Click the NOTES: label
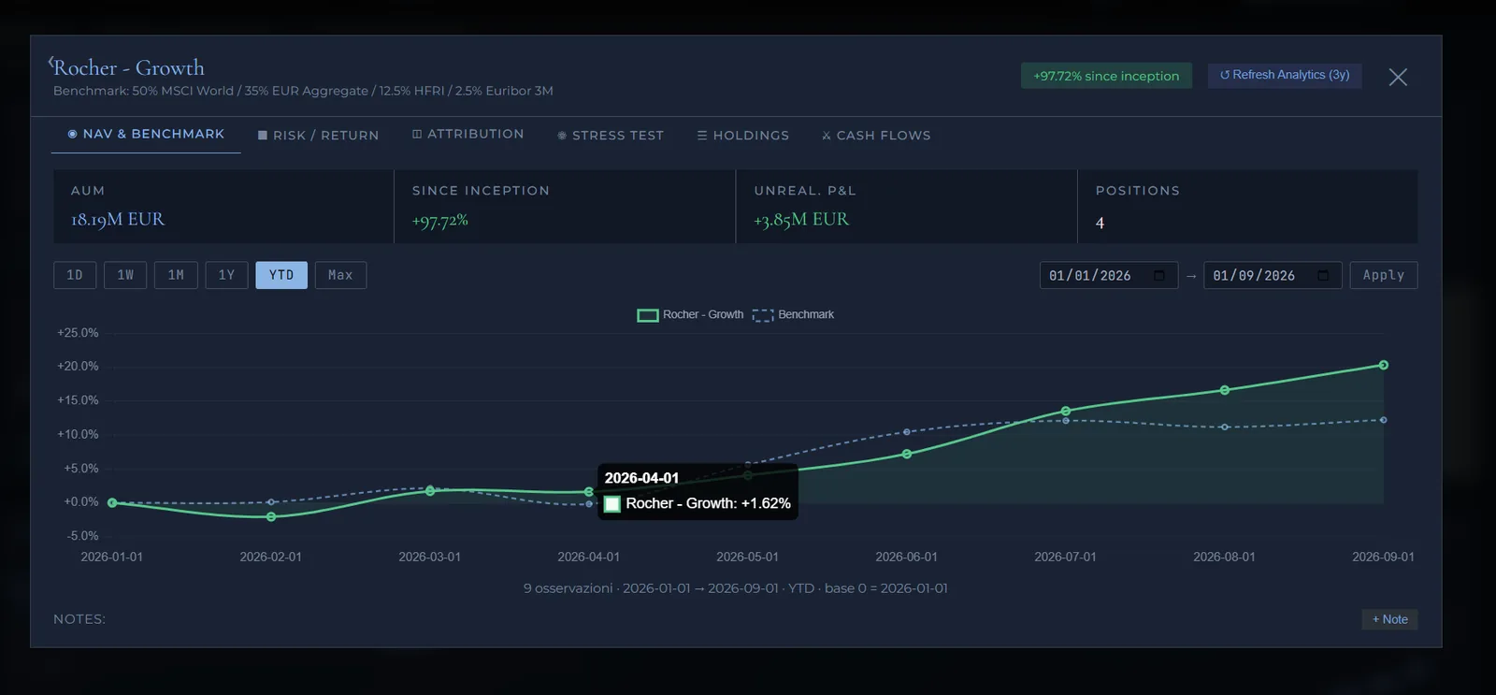 point(79,619)
